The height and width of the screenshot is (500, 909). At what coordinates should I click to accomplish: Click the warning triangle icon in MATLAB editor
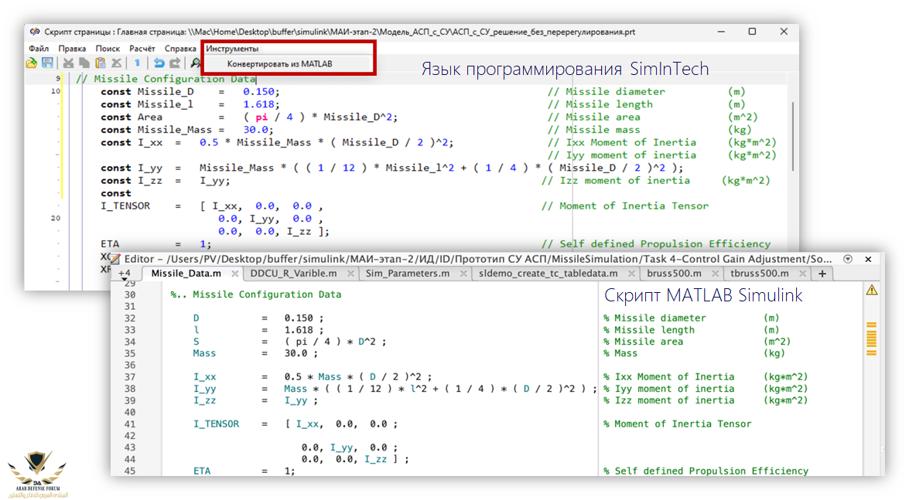872,291
